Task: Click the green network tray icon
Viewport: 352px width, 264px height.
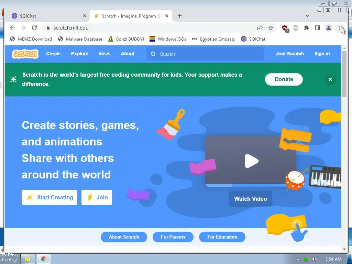Action: click(x=306, y=259)
